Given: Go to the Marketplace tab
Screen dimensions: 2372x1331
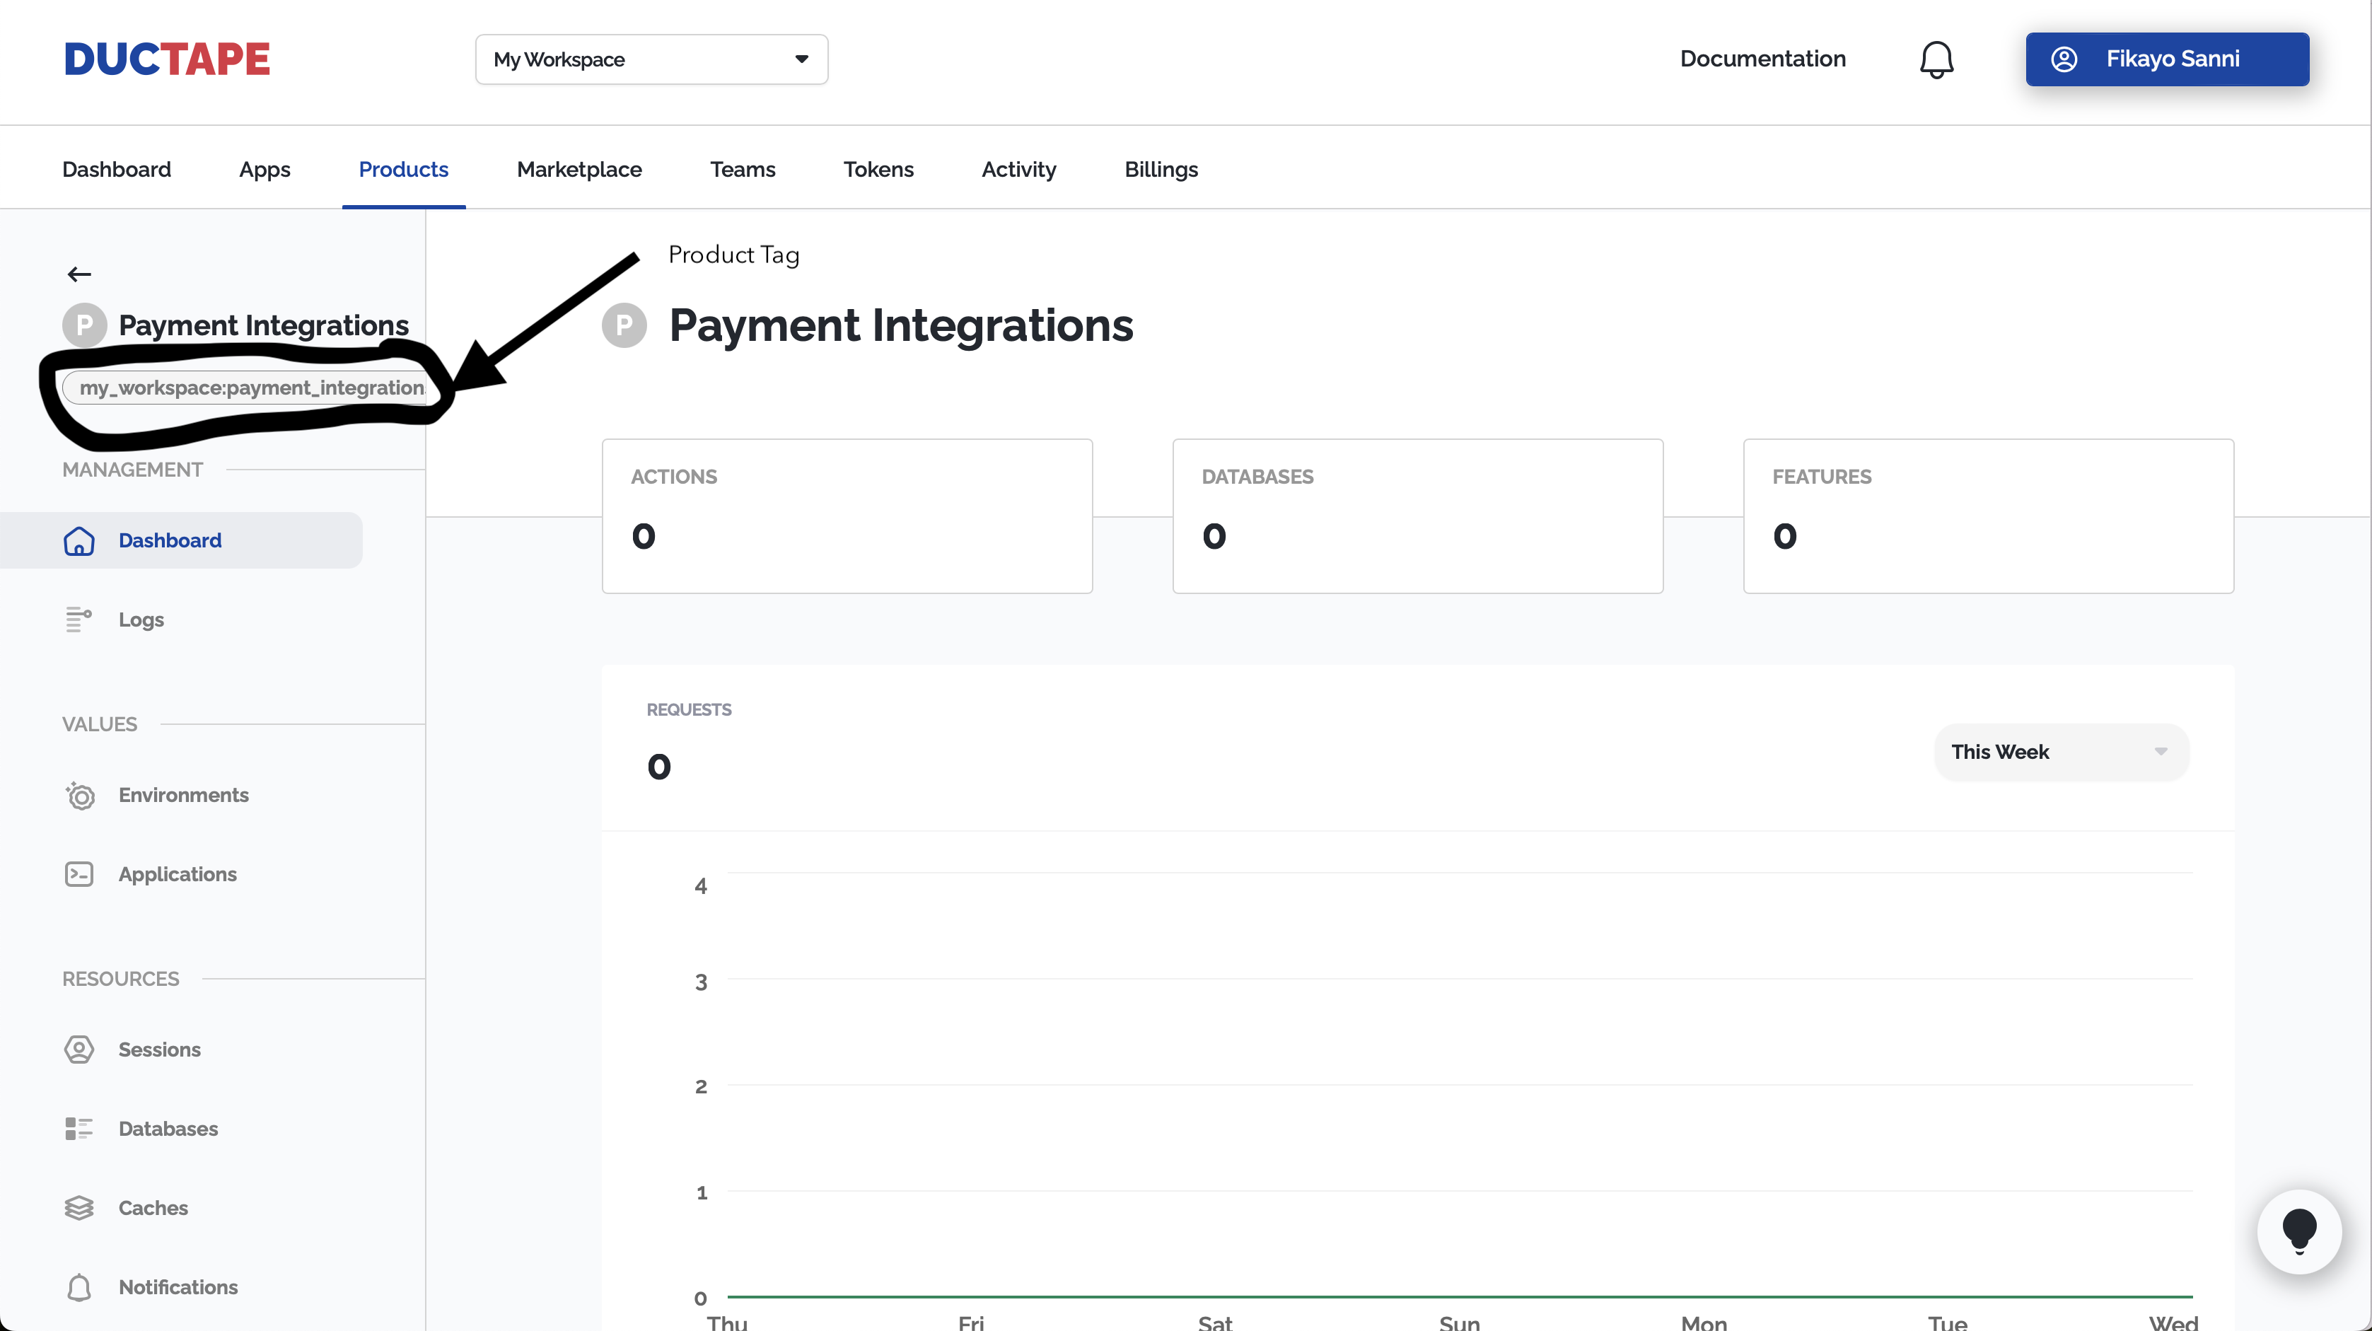Looking at the screenshot, I should pos(579,170).
